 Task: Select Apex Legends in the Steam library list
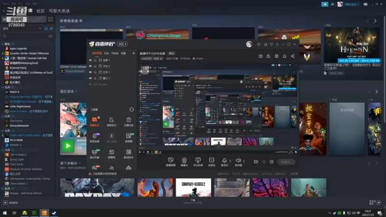click(18, 49)
